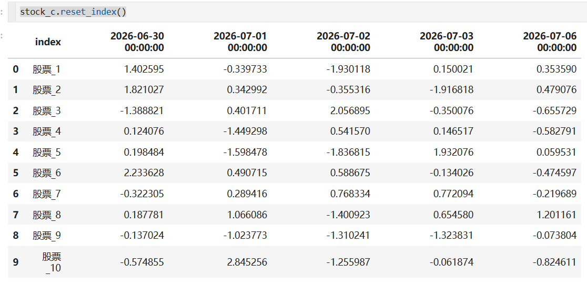
Task: Click value -0.582791
Action: (556, 131)
